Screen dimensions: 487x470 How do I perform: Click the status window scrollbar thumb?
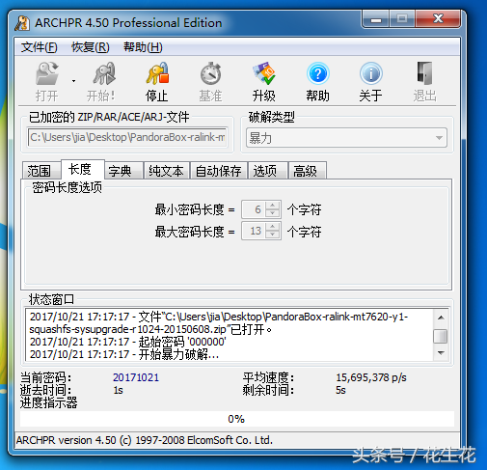pos(441,337)
